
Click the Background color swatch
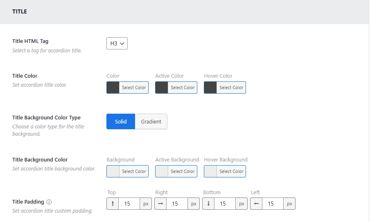pos(113,171)
